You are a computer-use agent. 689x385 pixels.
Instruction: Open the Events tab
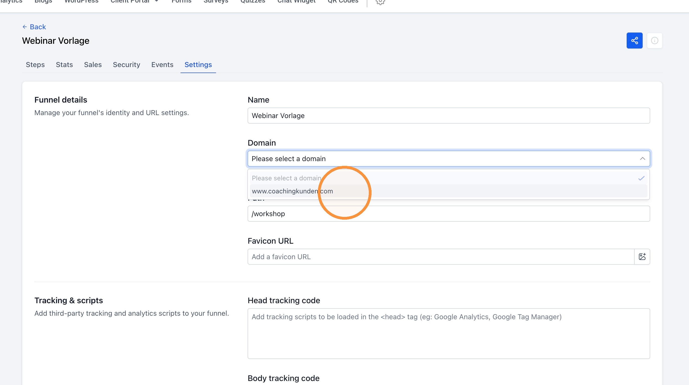162,65
